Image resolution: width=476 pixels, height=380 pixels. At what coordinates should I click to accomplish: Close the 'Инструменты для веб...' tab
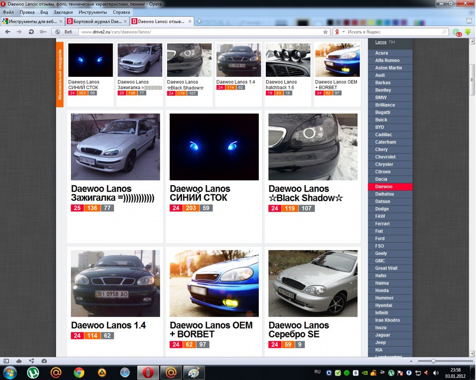(x=60, y=21)
